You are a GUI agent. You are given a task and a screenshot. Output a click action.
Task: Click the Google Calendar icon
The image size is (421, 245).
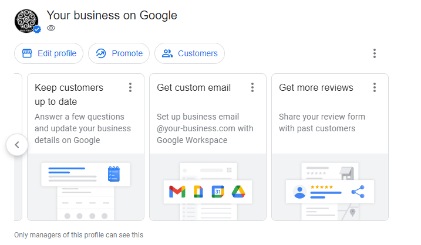pyautogui.click(x=218, y=192)
